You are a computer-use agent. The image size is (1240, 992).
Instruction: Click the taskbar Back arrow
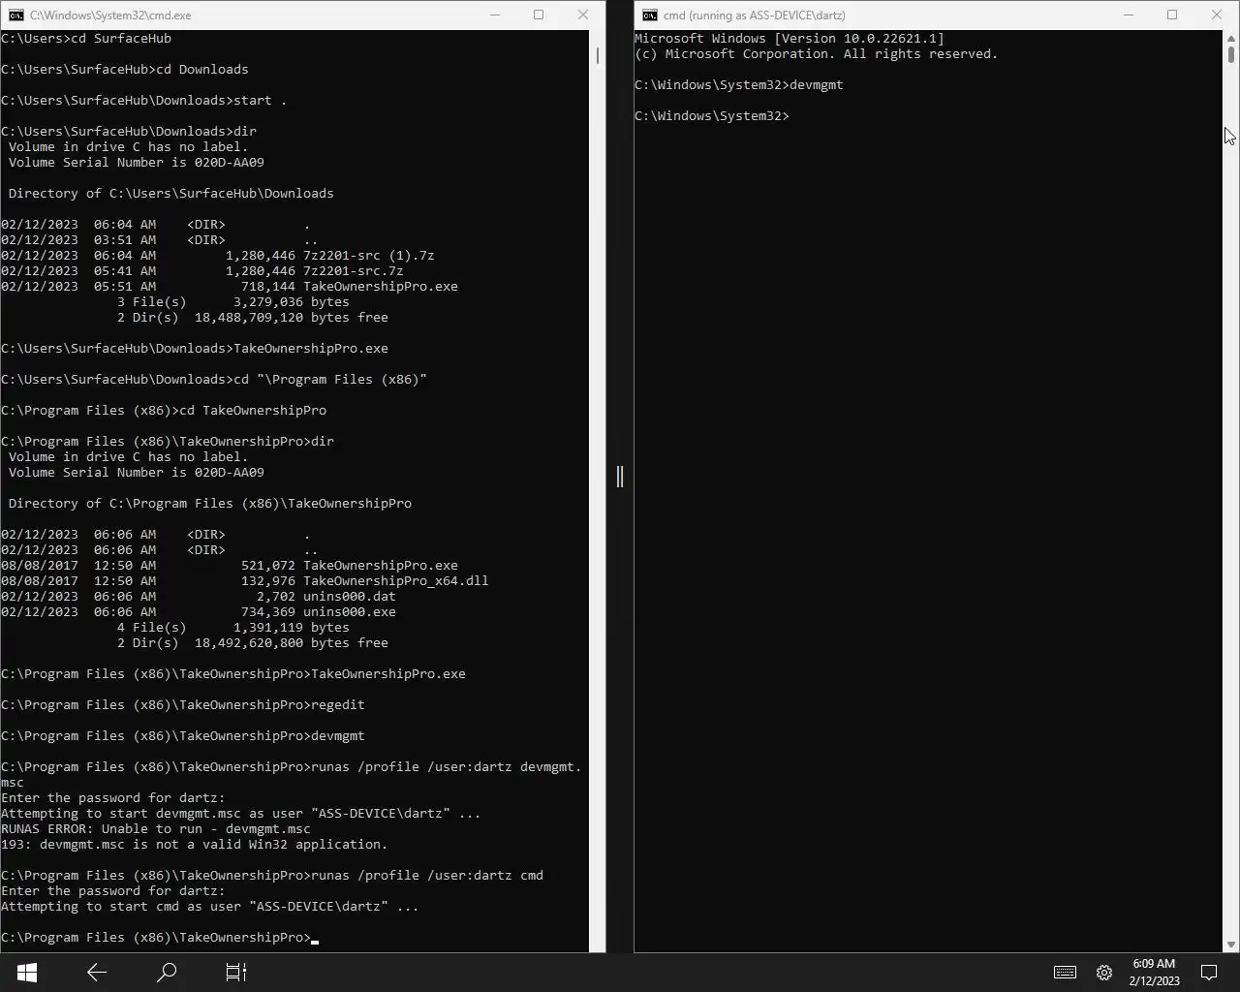[x=97, y=972]
